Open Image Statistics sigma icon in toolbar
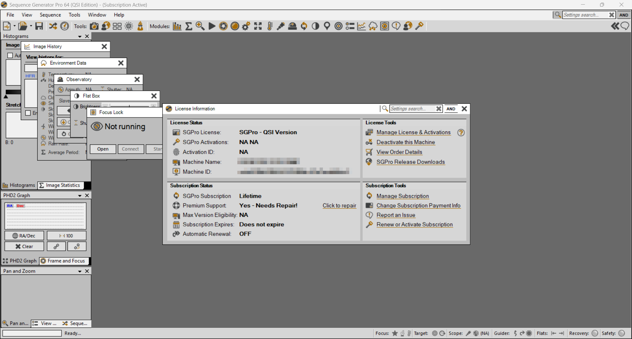 coord(189,26)
